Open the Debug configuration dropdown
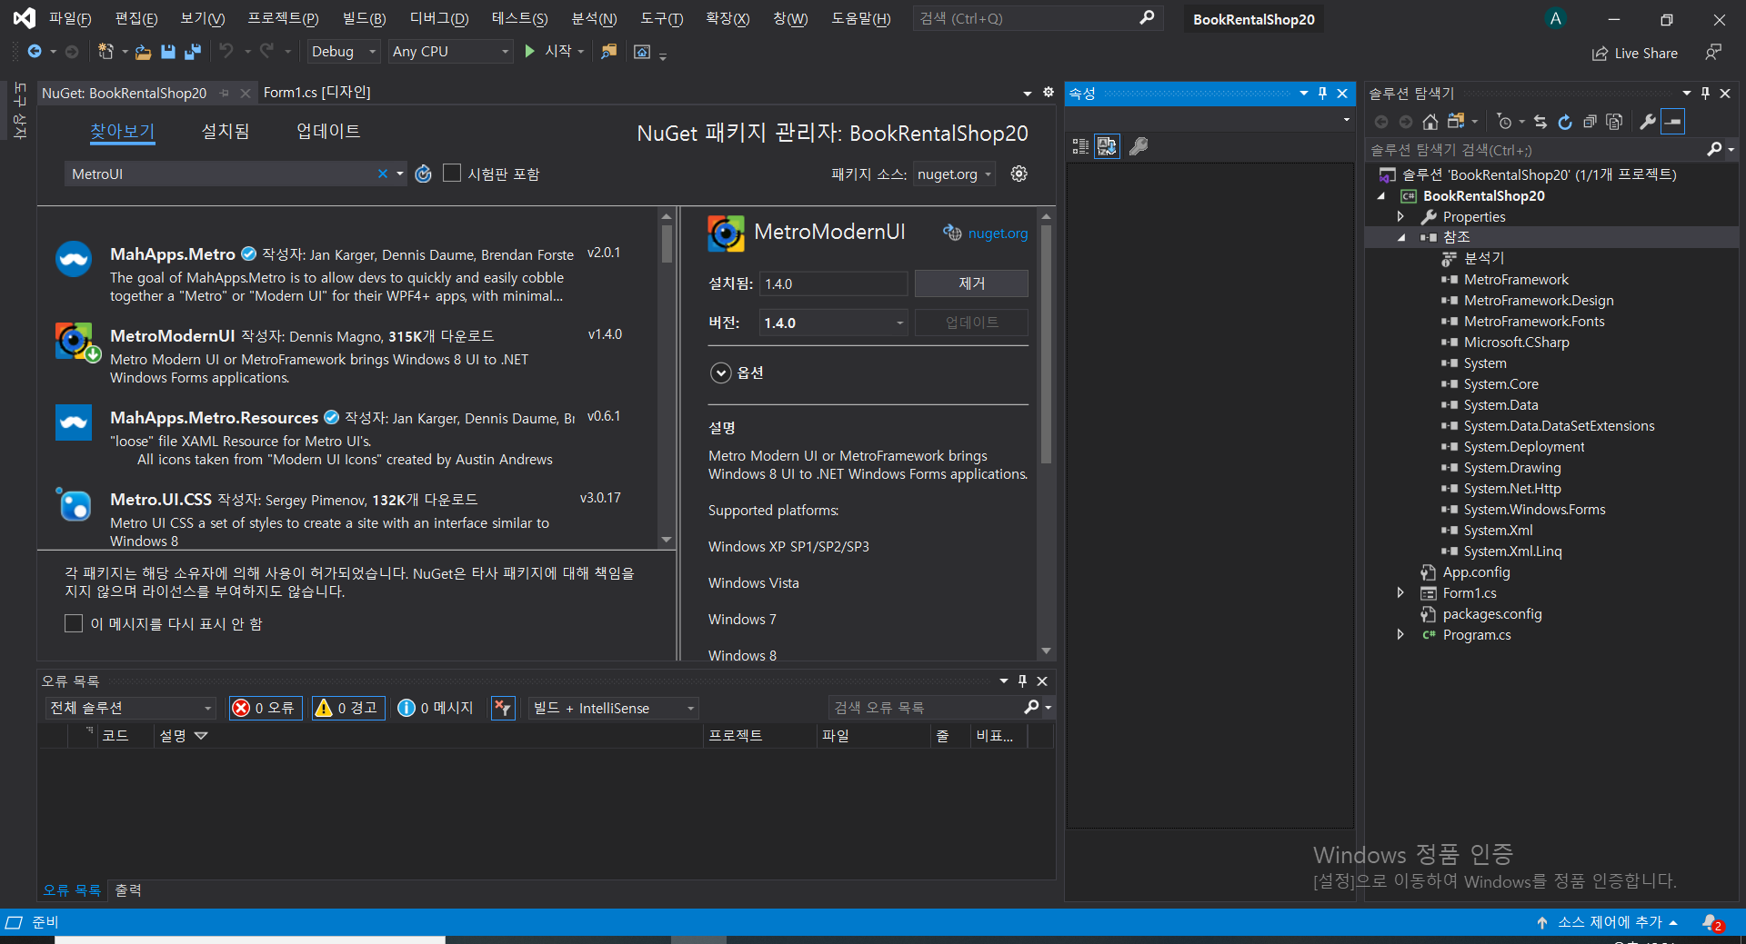 coord(343,52)
